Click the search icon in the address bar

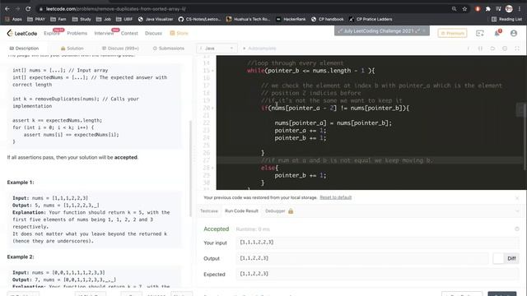(454, 9)
